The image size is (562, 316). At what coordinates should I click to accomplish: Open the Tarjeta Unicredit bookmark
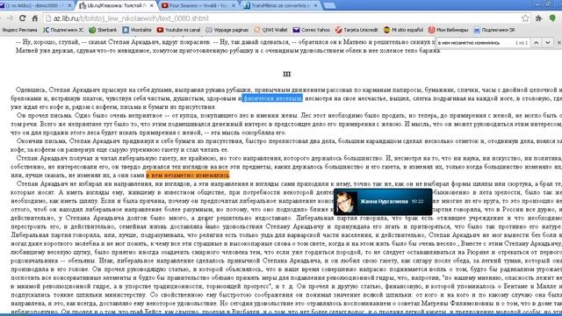(x=357, y=30)
